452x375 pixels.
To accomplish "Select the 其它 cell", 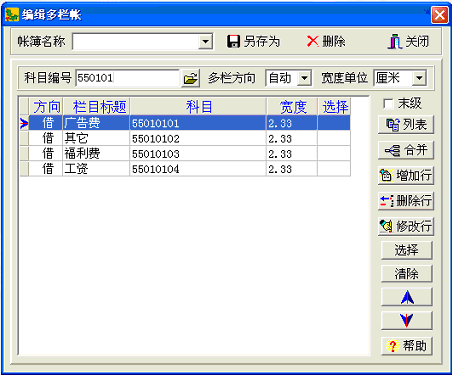I will click(97, 138).
